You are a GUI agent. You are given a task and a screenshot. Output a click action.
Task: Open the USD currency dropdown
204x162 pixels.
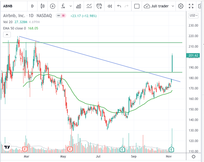click(193, 16)
